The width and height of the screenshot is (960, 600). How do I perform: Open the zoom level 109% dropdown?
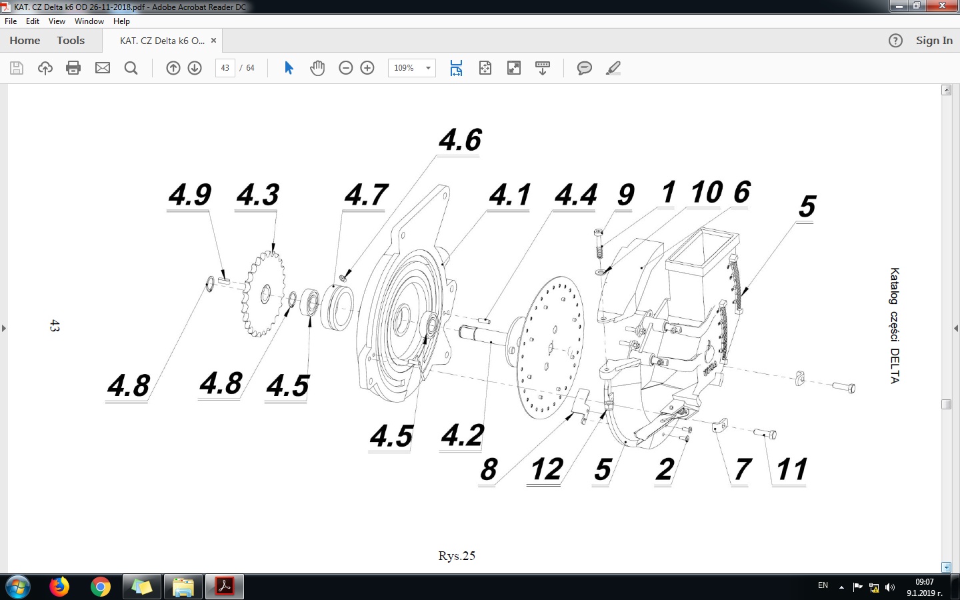point(428,68)
